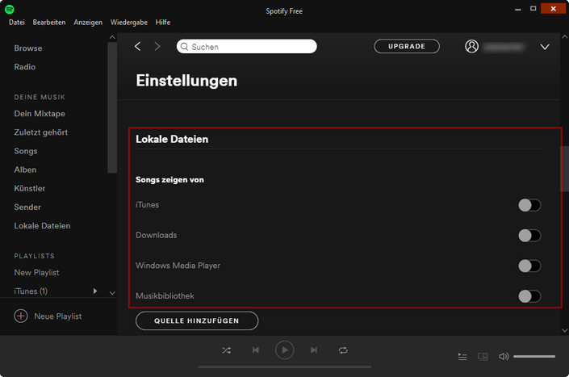The height and width of the screenshot is (377, 569).
Task: Click the Downloads source label
Action: [157, 235]
